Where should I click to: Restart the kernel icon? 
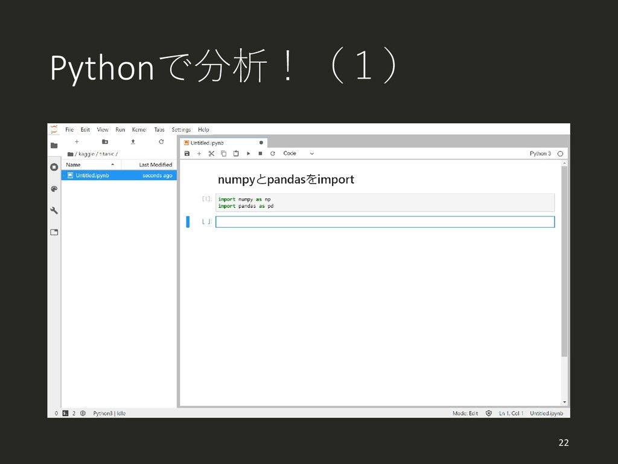[272, 153]
